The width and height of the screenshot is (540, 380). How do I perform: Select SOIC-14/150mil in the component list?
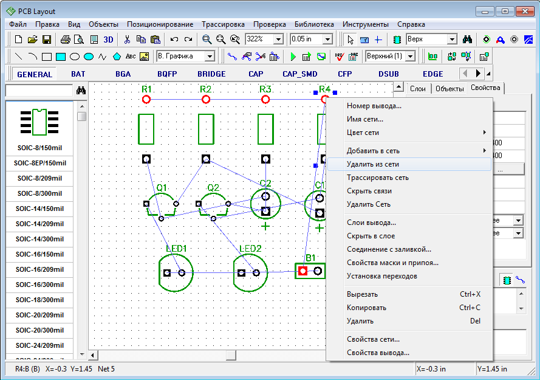click(39, 209)
